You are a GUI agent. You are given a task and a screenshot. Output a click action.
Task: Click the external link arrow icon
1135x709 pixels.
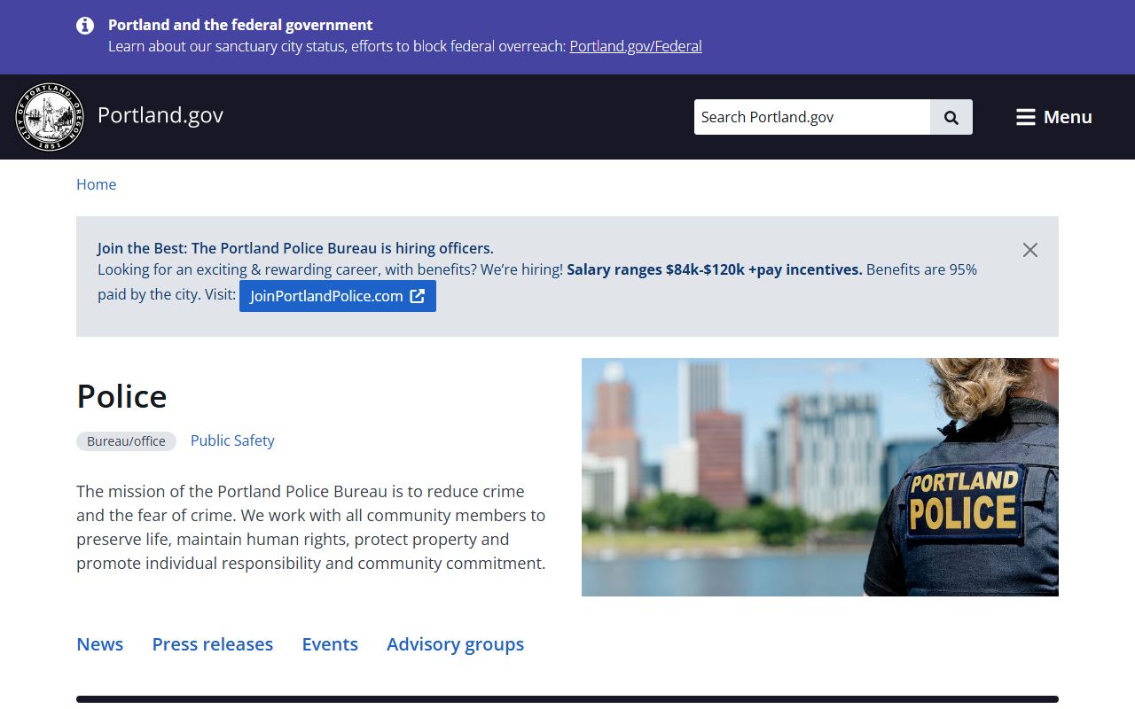(418, 296)
